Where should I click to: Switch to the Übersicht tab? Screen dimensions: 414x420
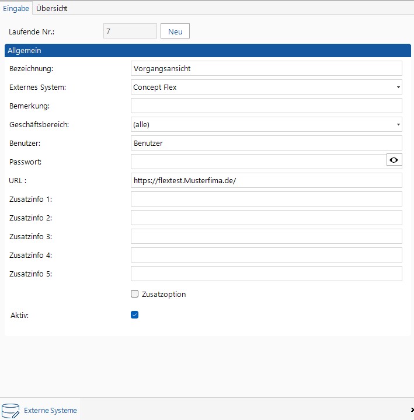(x=51, y=8)
